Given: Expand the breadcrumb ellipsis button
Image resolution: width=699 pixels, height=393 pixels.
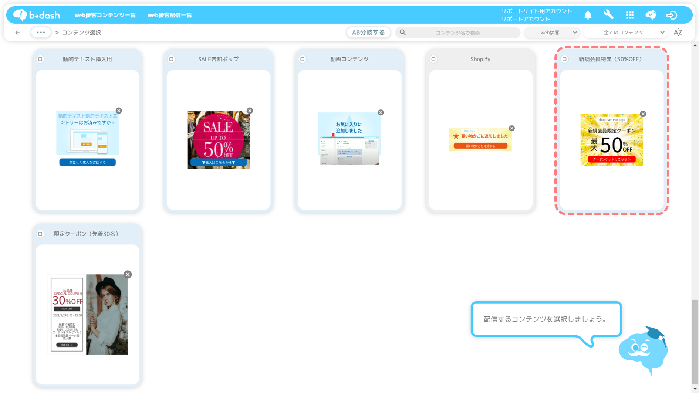Looking at the screenshot, I should click(x=41, y=33).
